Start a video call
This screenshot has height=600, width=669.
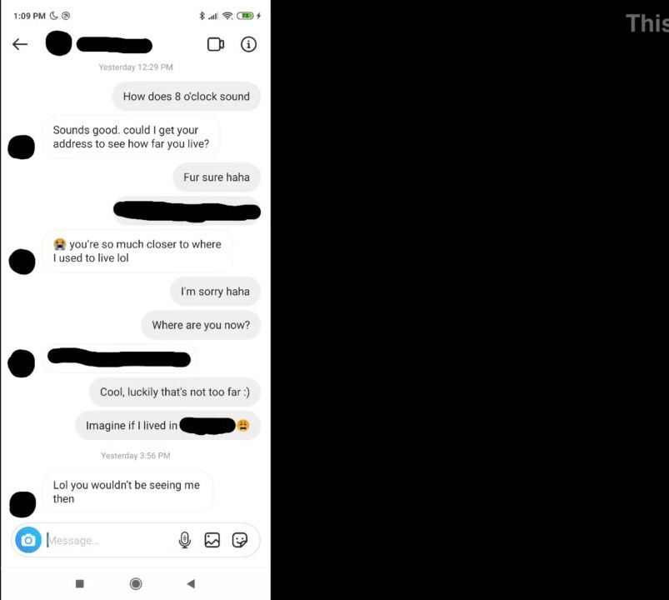pyautogui.click(x=216, y=44)
